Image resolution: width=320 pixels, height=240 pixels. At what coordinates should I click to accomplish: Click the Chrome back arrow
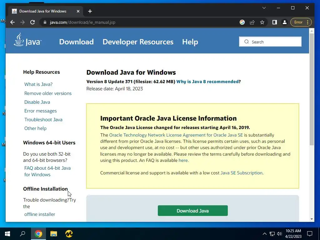click(12, 22)
